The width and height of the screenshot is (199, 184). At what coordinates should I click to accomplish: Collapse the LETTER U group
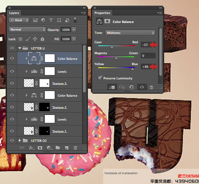tap(20, 48)
